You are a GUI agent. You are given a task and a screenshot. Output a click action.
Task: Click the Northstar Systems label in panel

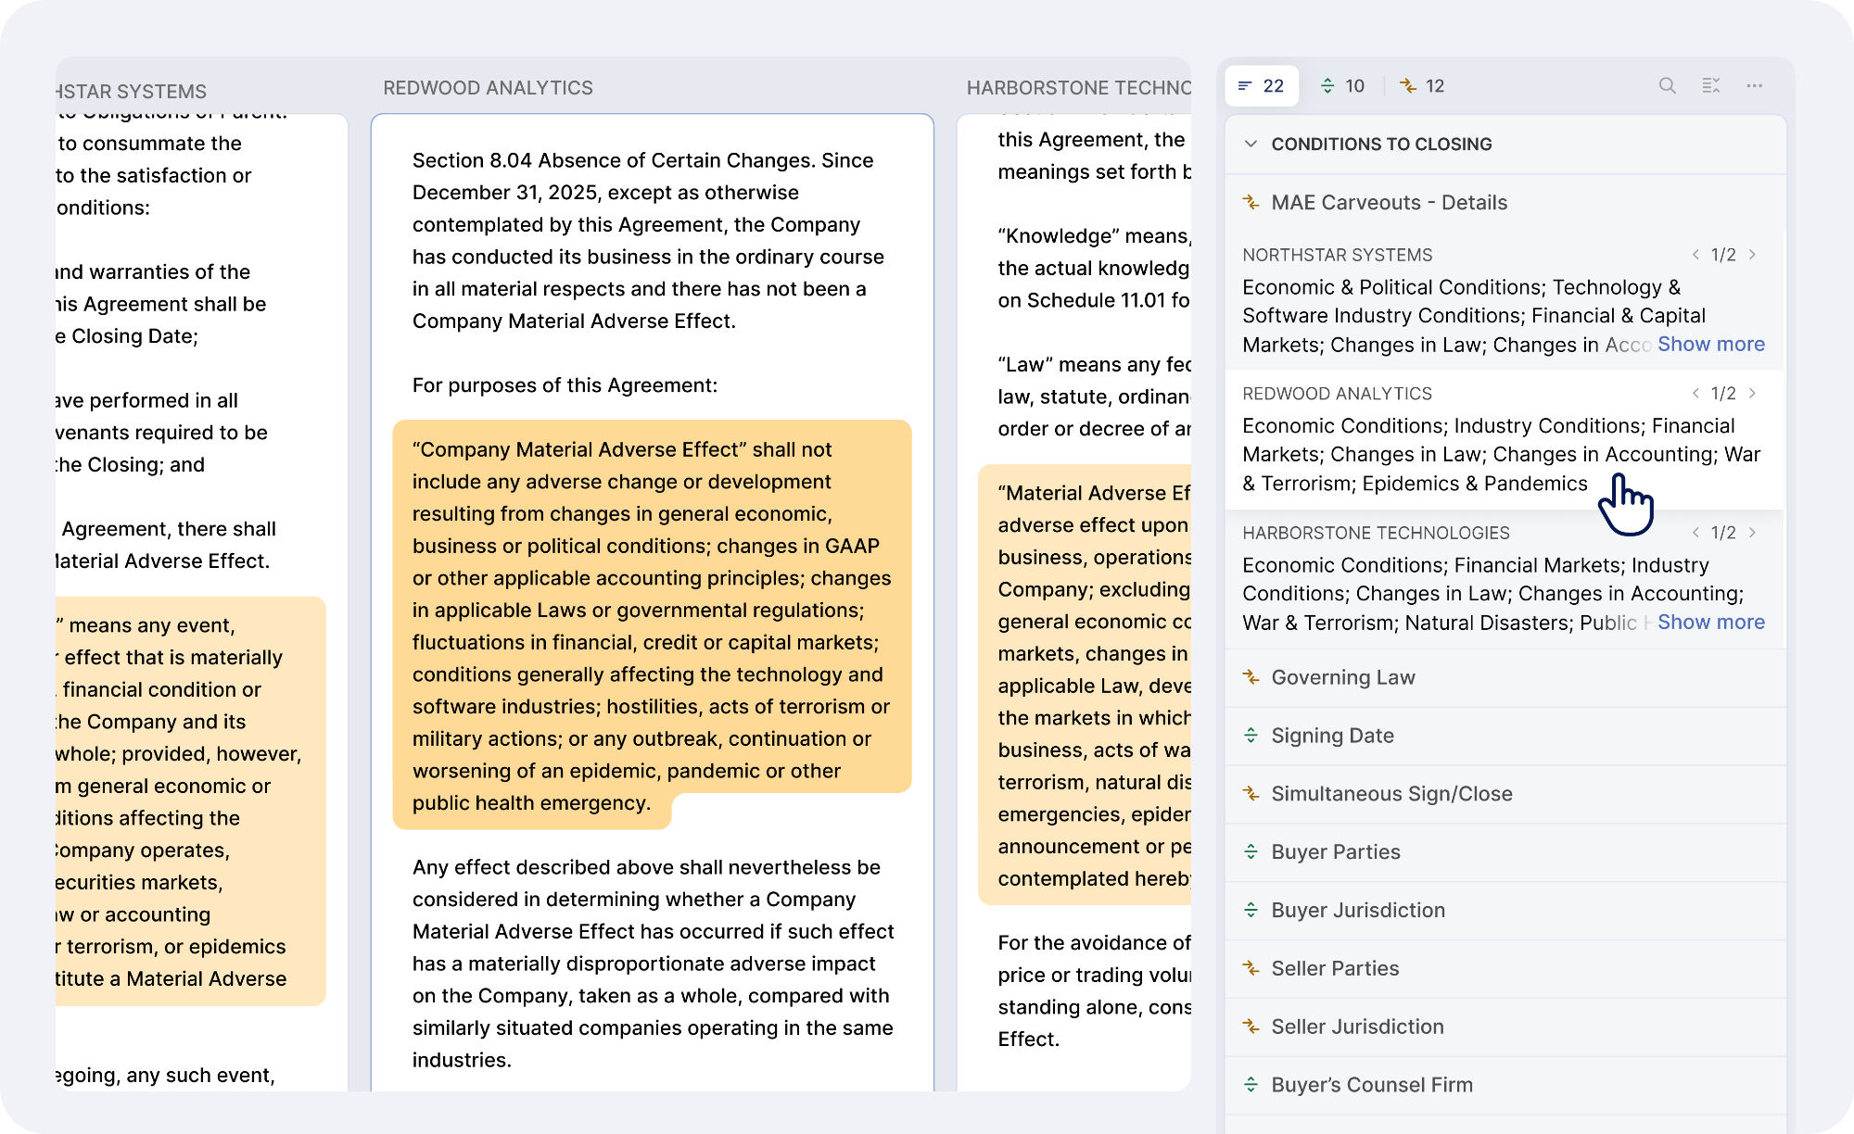[1337, 255]
